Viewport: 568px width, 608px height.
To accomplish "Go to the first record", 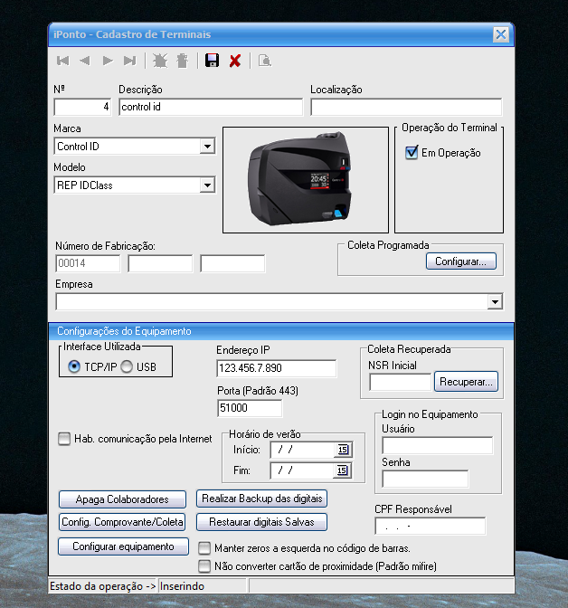I will click(62, 61).
